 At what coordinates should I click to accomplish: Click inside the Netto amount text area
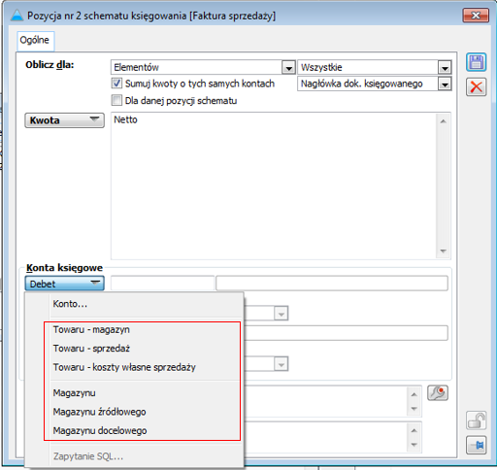coord(274,185)
